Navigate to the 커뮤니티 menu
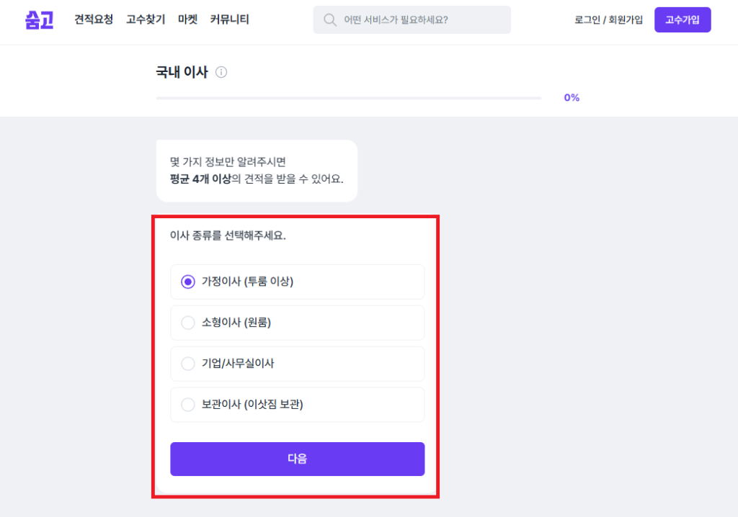Viewport: 738px width, 517px height. tap(229, 19)
